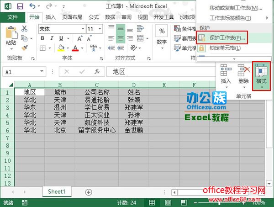Click the Undo arrow icon

click(x=32, y=6)
